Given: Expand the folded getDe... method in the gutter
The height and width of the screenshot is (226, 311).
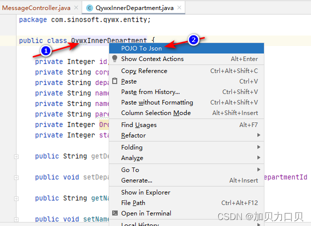Looking at the screenshot, I should (17, 156).
